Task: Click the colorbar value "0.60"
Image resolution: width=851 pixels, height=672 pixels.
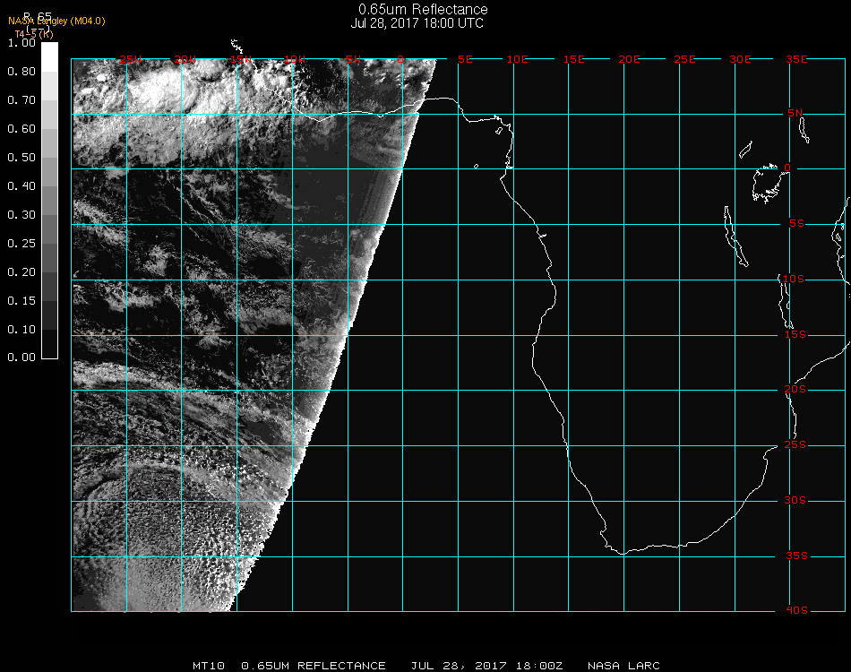Action: pyautogui.click(x=21, y=129)
